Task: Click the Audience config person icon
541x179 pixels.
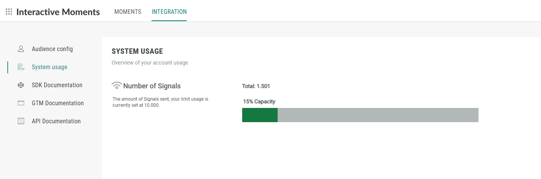Action: [x=21, y=49]
